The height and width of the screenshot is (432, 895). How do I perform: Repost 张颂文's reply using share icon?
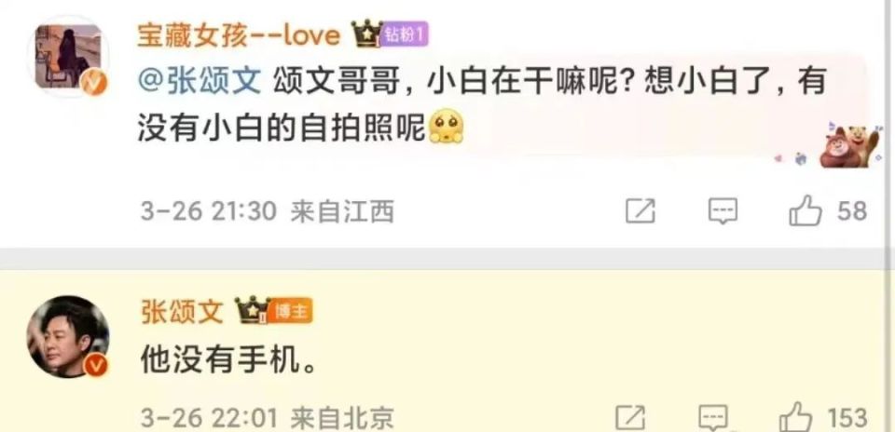[631, 419]
